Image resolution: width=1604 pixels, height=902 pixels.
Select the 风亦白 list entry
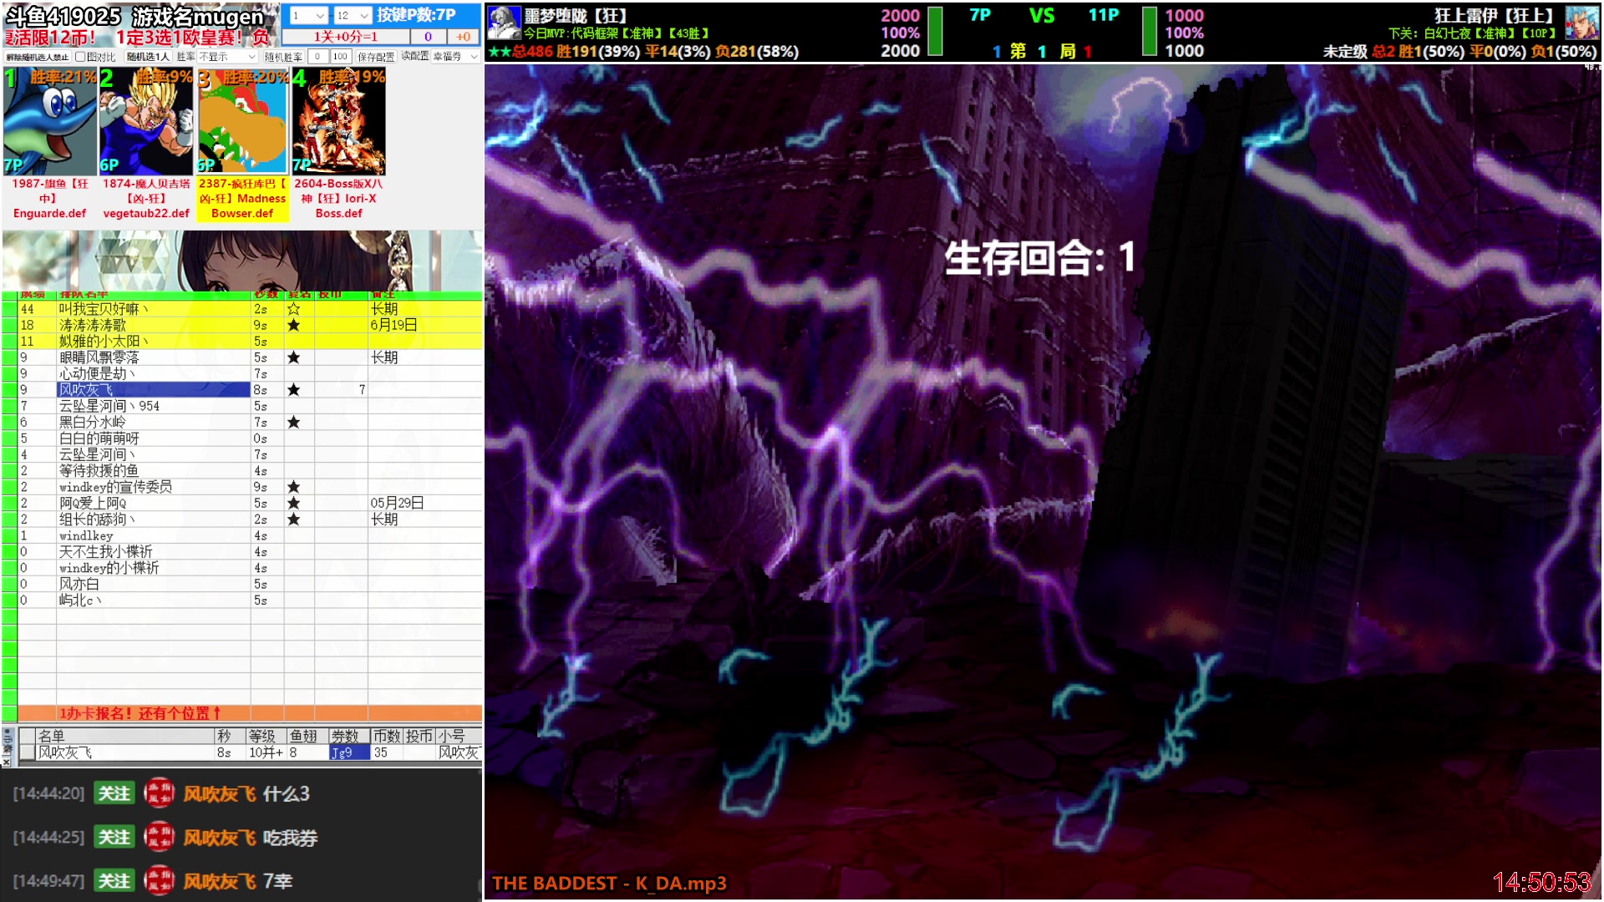(154, 585)
